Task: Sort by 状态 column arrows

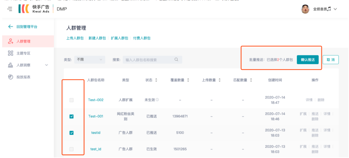Action: (156, 80)
